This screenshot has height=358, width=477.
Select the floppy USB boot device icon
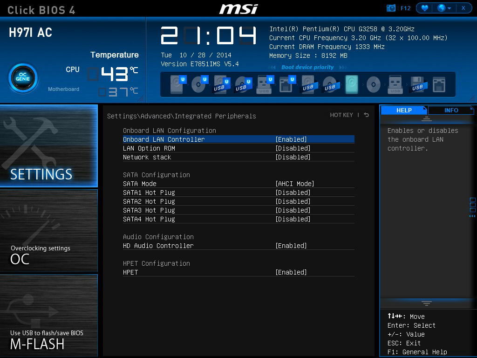point(417,85)
